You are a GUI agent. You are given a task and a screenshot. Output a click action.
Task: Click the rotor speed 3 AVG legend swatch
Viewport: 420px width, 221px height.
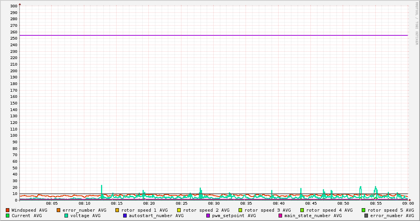click(x=240, y=210)
